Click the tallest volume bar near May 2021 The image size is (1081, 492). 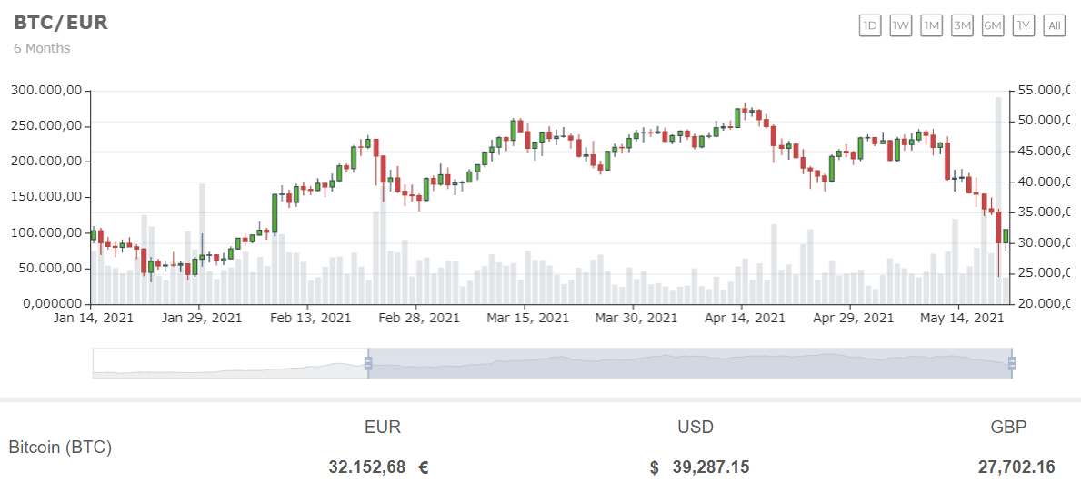[998, 201]
